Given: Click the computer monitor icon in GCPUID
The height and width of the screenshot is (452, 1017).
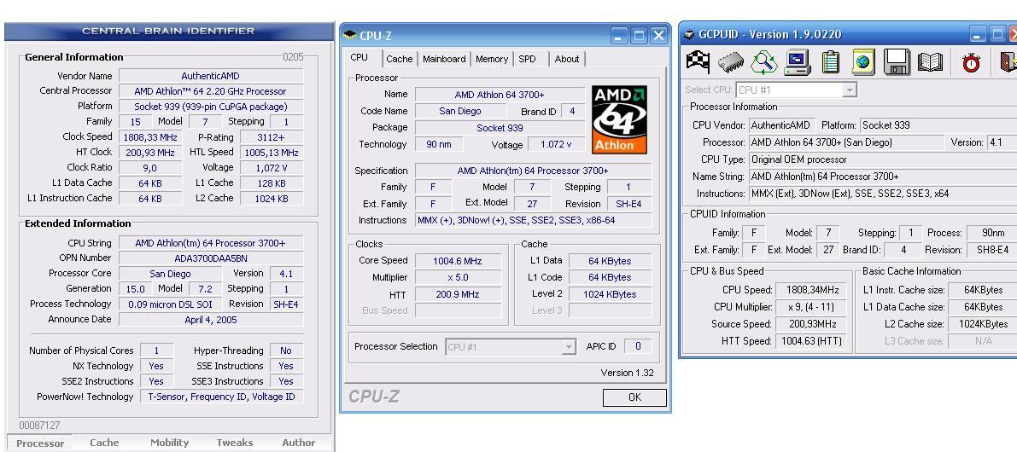Looking at the screenshot, I should [x=798, y=62].
